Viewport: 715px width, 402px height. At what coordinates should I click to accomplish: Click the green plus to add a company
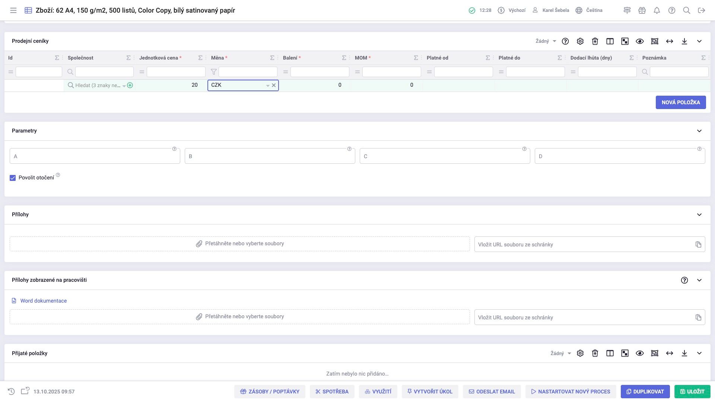click(130, 85)
